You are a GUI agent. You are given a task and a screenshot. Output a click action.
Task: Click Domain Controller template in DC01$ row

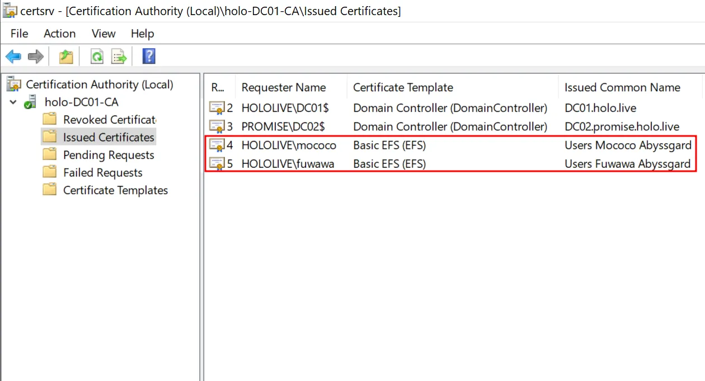[x=450, y=107]
